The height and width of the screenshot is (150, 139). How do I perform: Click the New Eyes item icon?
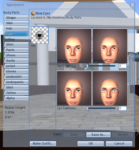click(33, 13)
